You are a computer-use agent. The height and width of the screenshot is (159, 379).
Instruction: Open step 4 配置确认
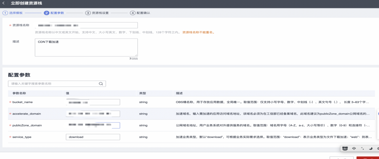[x=140, y=13]
